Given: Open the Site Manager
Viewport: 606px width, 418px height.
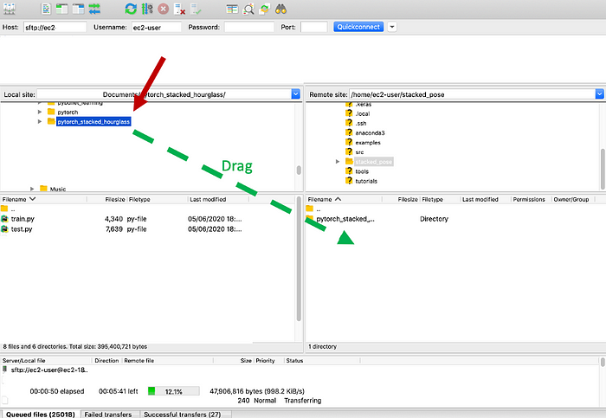Looking at the screenshot, I should [x=10, y=9].
